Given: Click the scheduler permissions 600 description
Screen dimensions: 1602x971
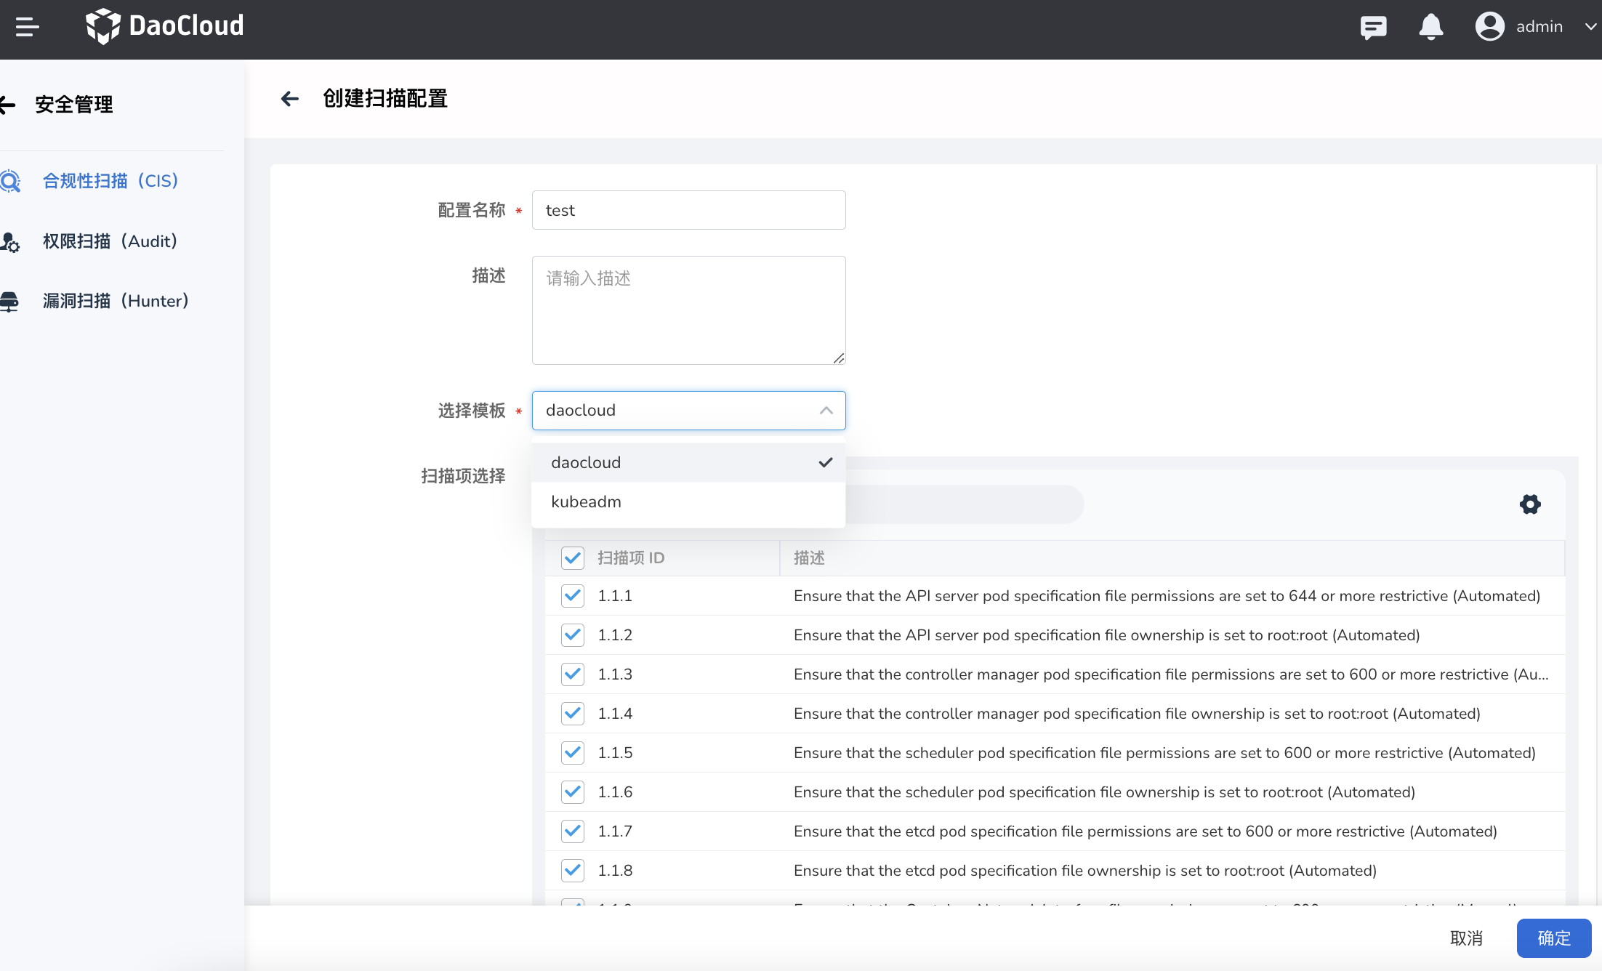Looking at the screenshot, I should pyautogui.click(x=1164, y=753).
